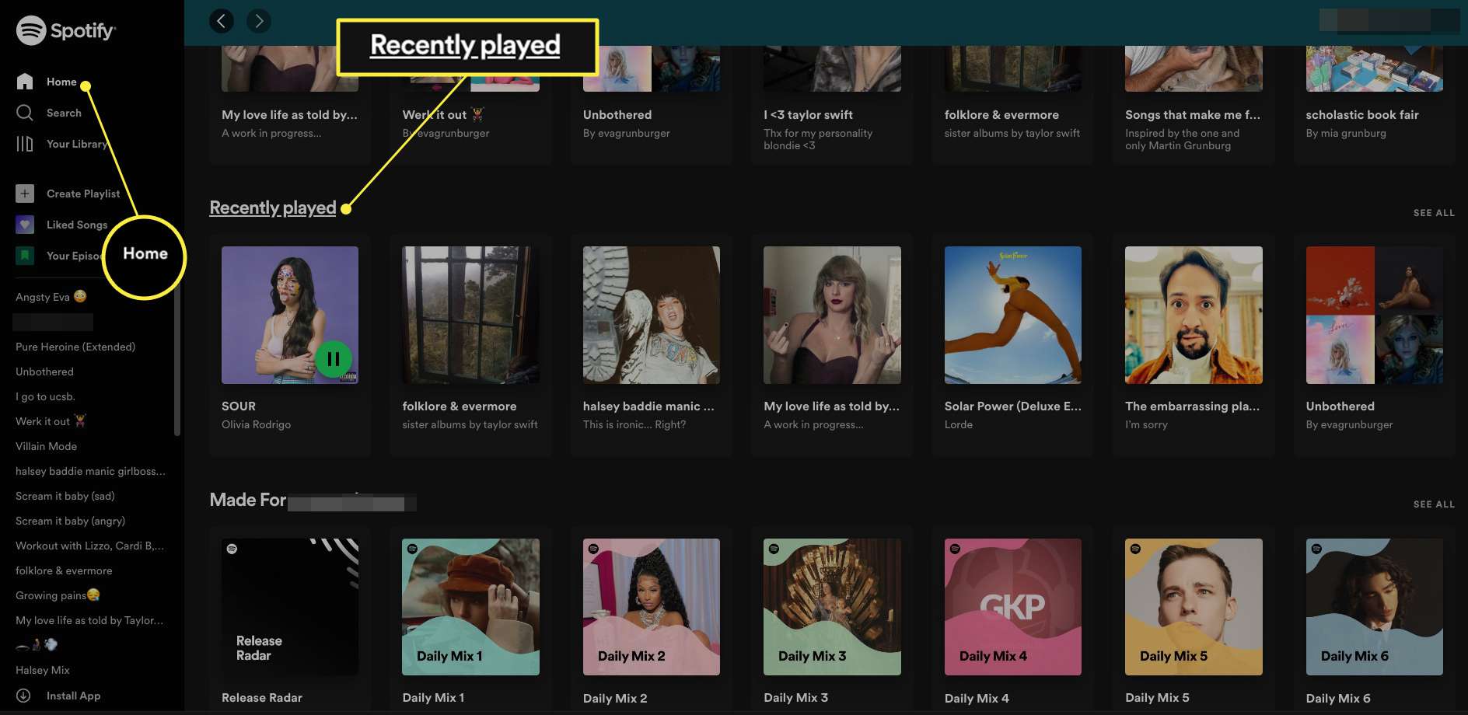This screenshot has height=715, width=1468.
Task: Pause the SOUR album playback
Action: tap(333, 359)
